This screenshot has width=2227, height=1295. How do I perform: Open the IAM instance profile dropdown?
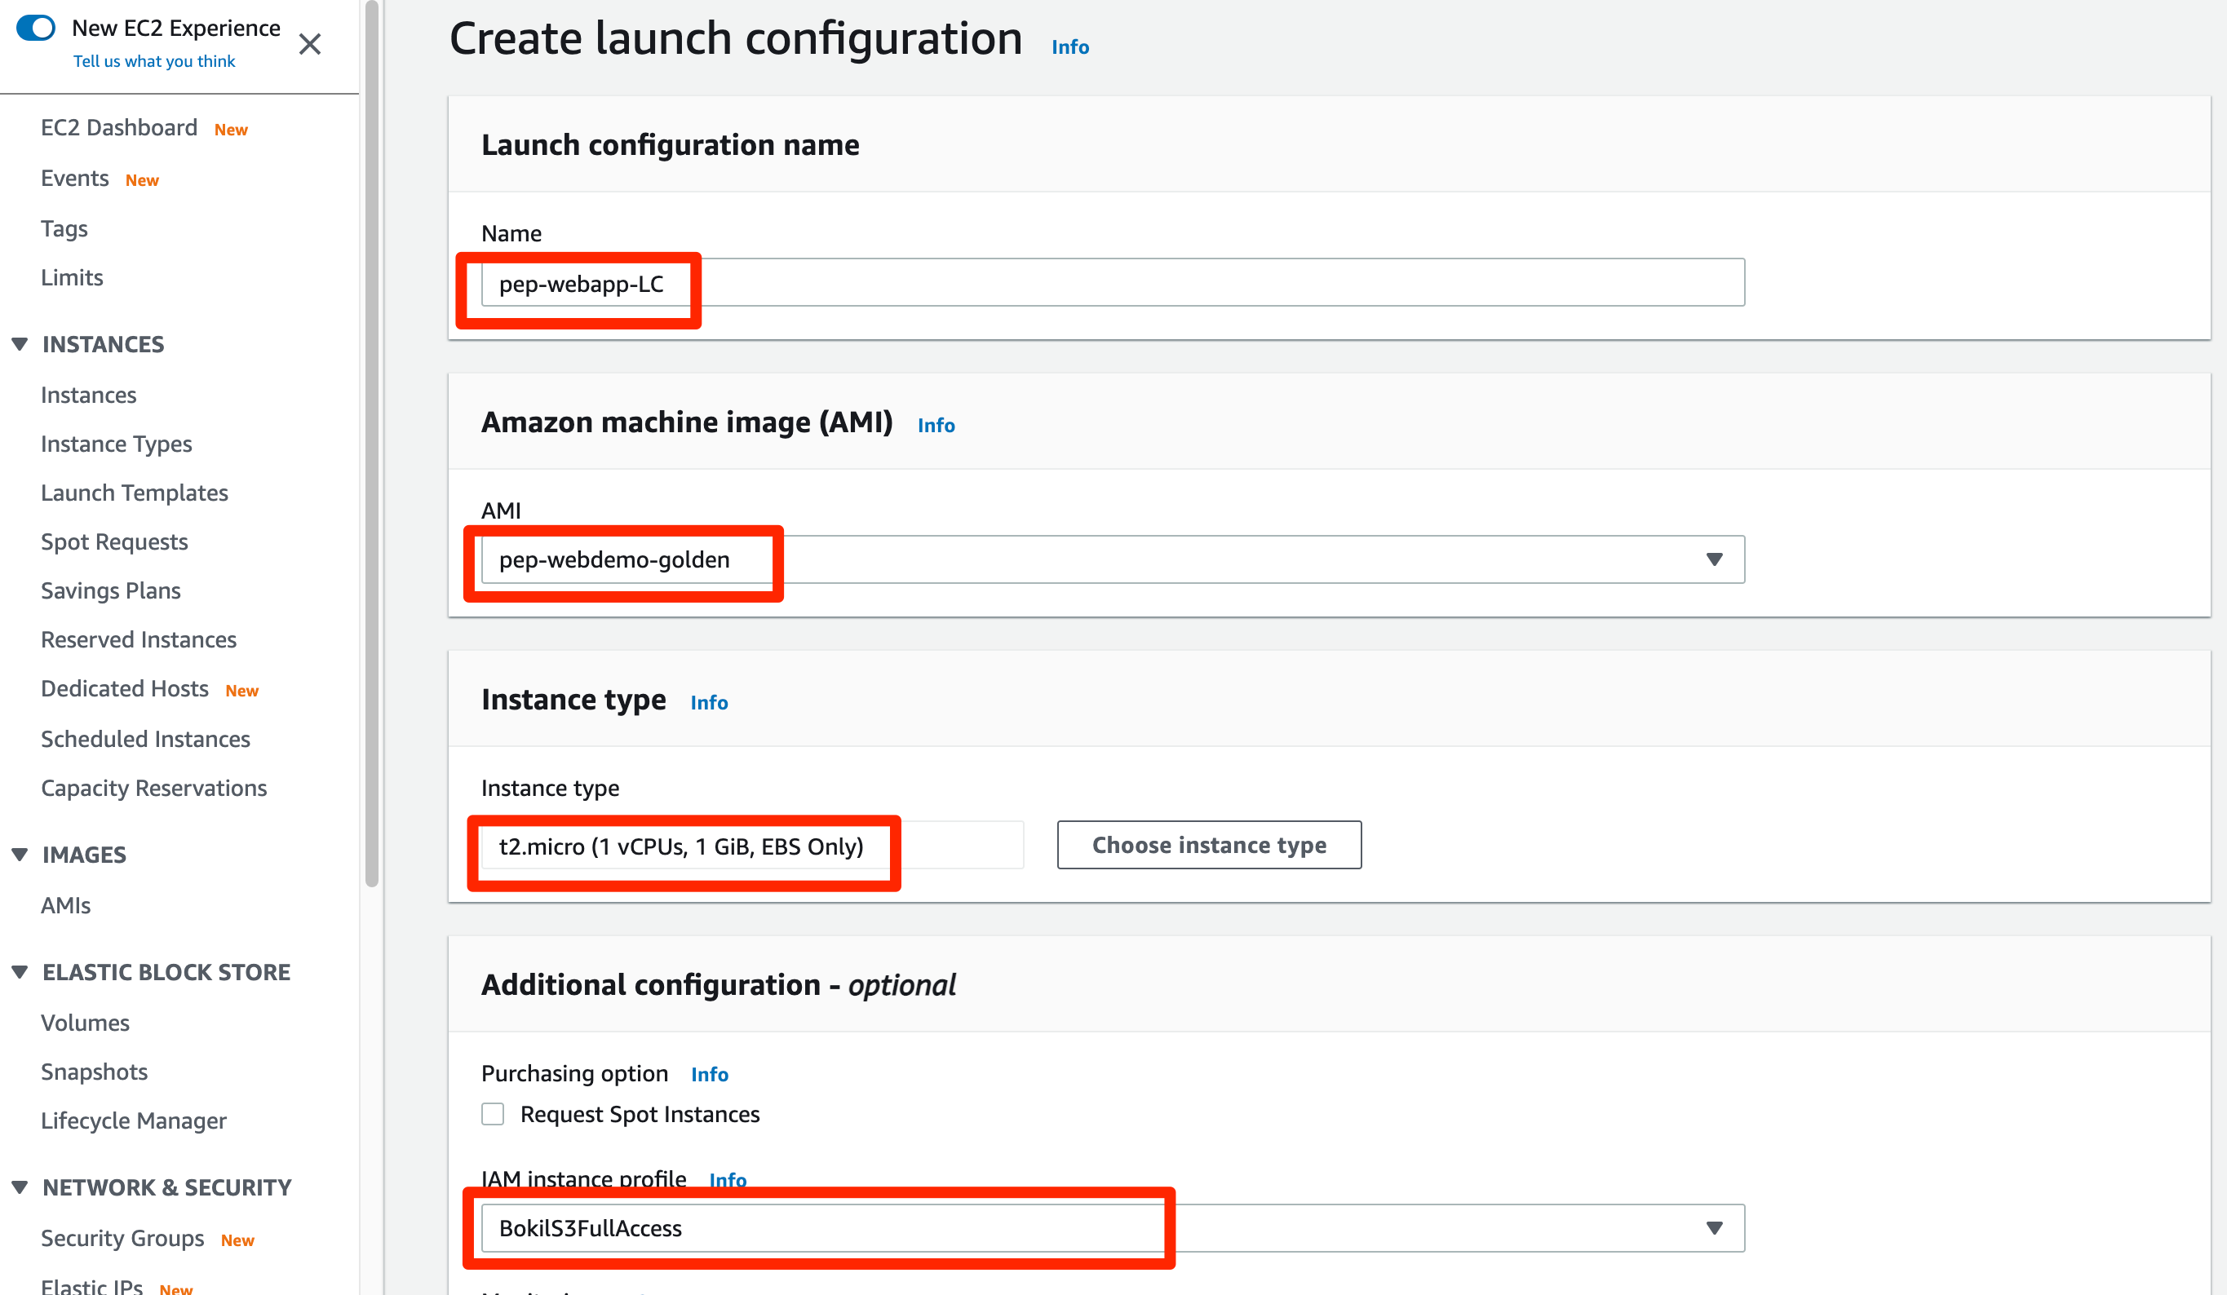1714,1228
